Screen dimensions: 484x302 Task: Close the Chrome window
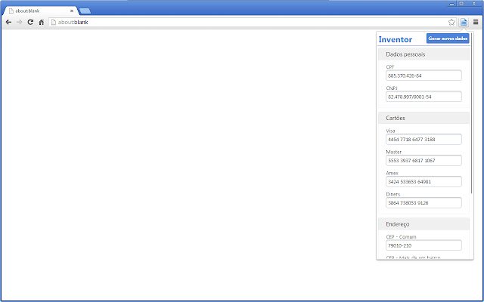474,4
